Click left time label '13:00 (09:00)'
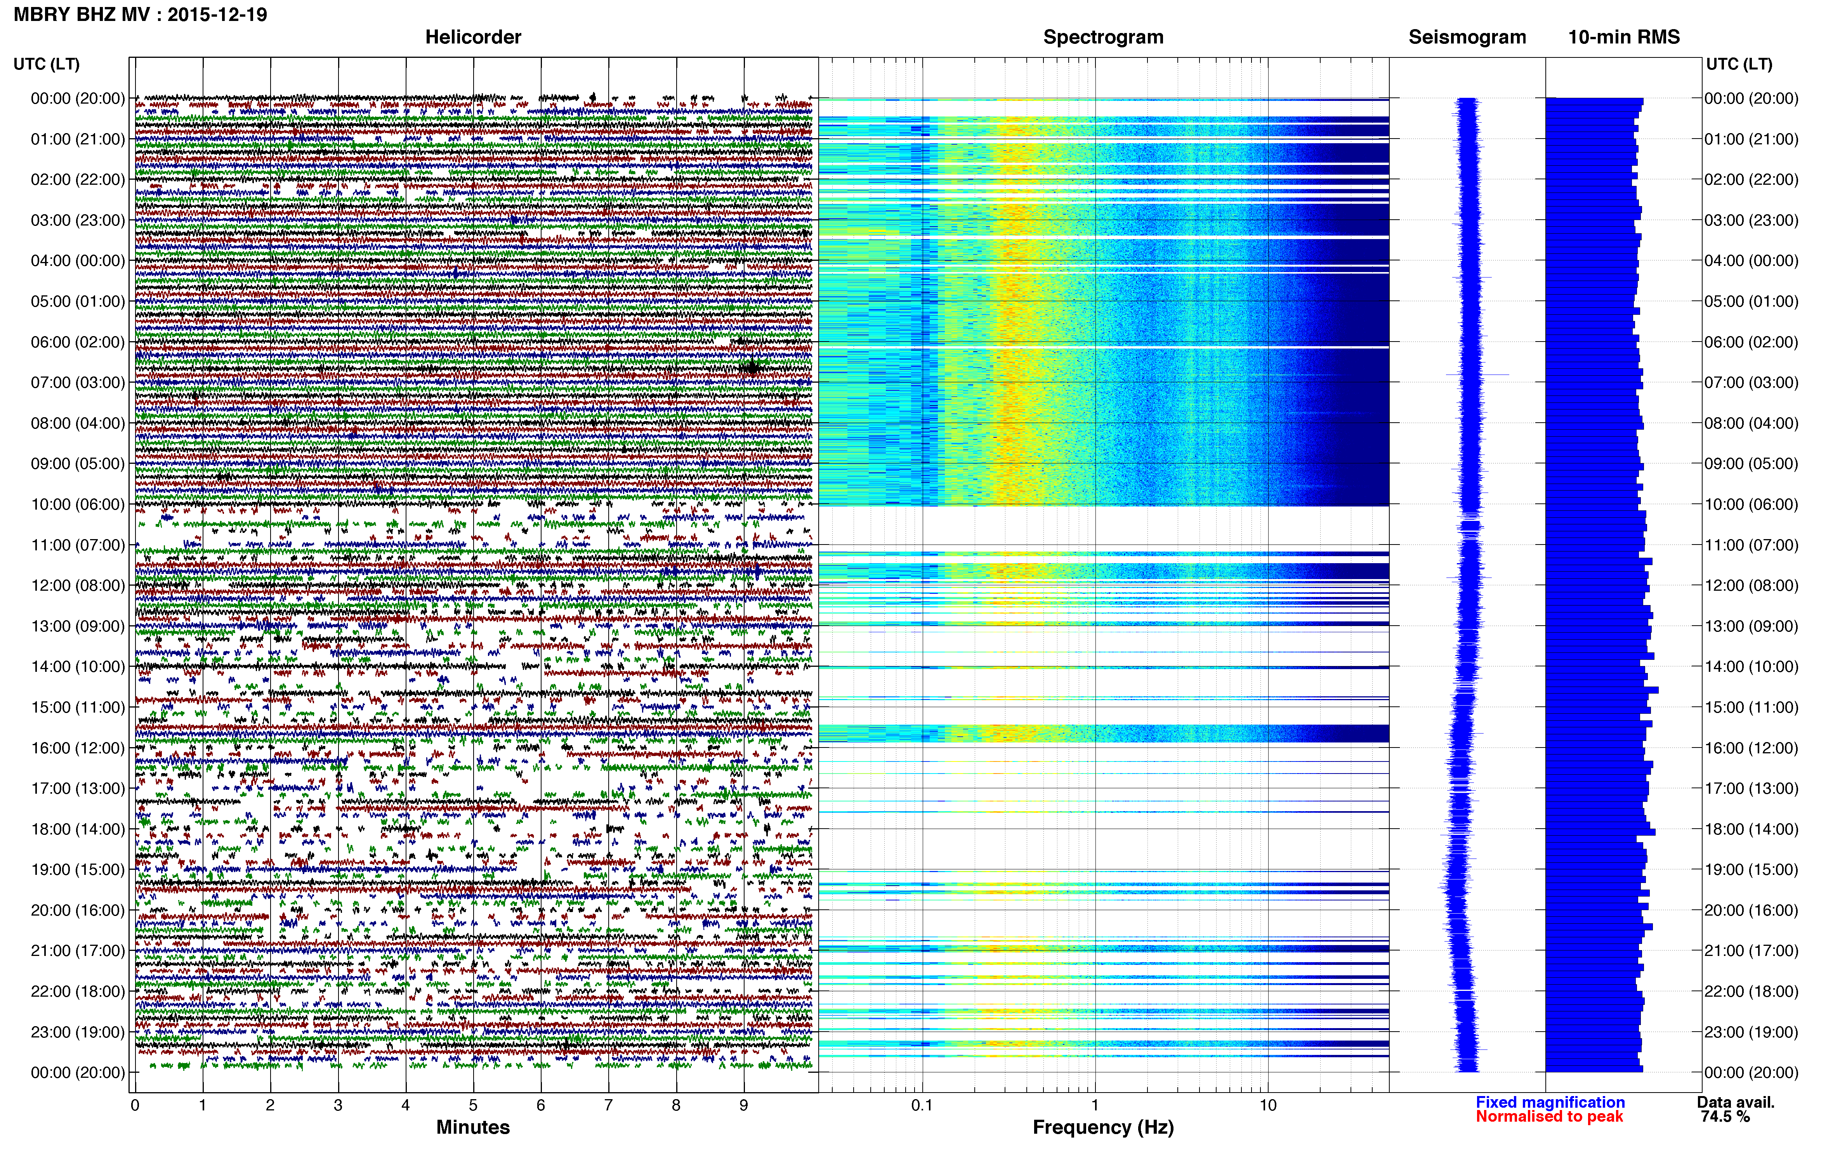 (78, 626)
